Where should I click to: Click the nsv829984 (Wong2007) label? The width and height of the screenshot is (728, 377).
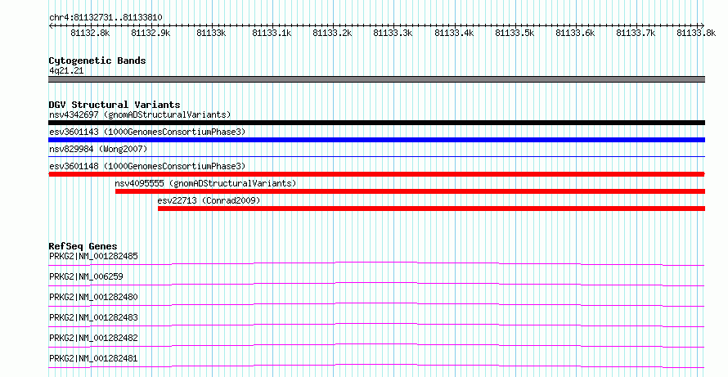tap(98, 149)
